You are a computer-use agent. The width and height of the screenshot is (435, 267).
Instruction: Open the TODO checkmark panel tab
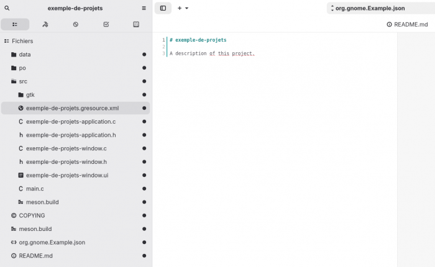point(106,24)
